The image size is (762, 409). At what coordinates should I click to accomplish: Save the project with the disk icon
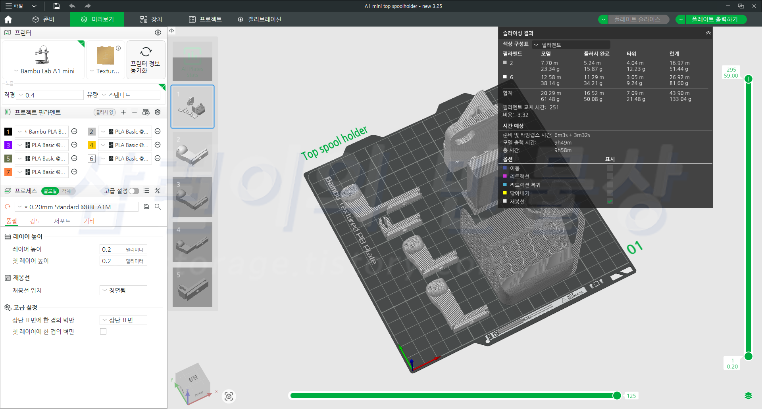coord(57,6)
